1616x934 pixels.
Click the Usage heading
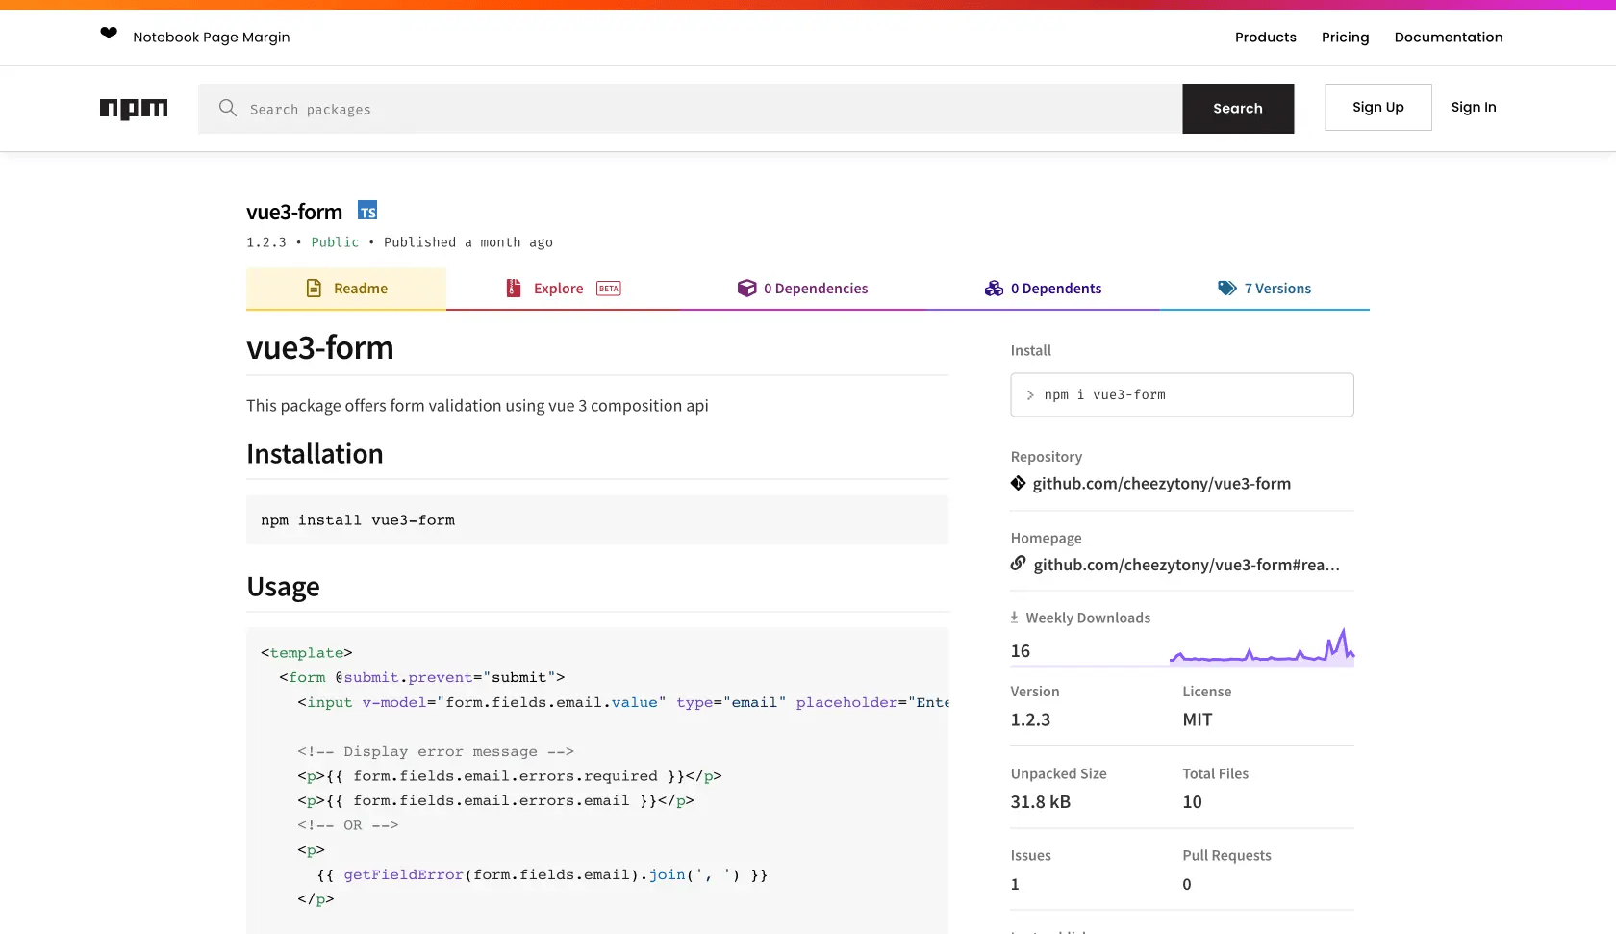tap(283, 587)
